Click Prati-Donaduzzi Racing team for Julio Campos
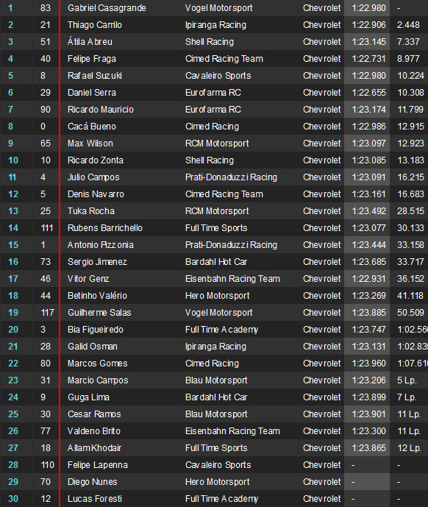 231,177
